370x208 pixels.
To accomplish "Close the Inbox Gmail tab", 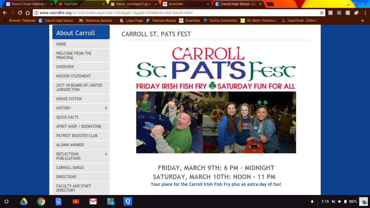I will tap(156, 4).
